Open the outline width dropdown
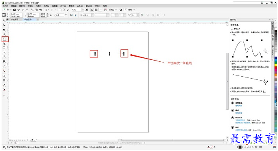This screenshot has width=278, height=151. pyautogui.click(x=93, y=15)
